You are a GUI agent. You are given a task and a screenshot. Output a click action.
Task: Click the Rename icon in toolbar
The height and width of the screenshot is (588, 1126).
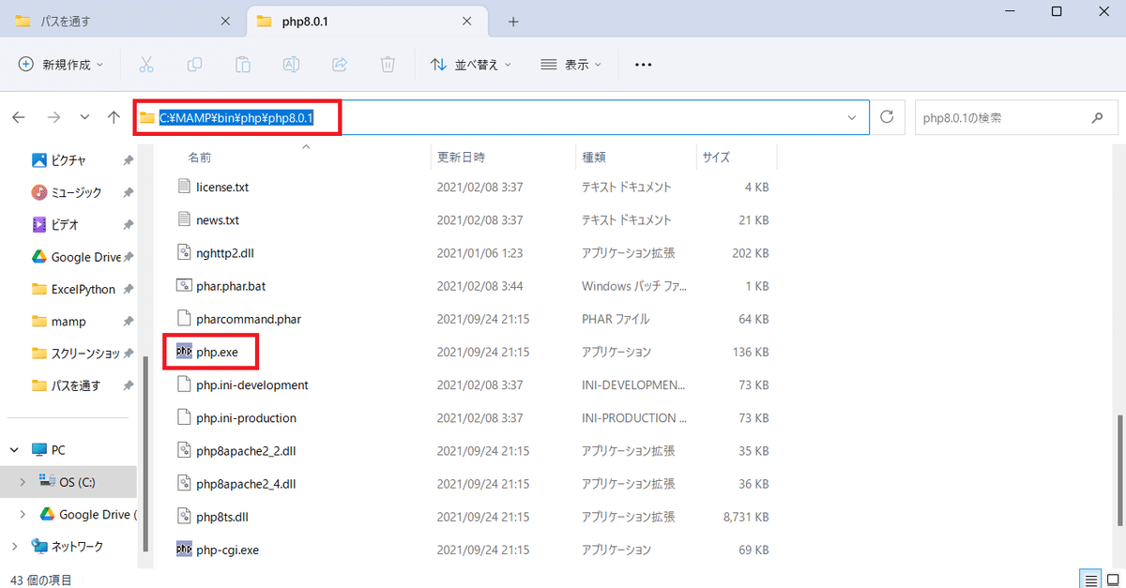[292, 64]
